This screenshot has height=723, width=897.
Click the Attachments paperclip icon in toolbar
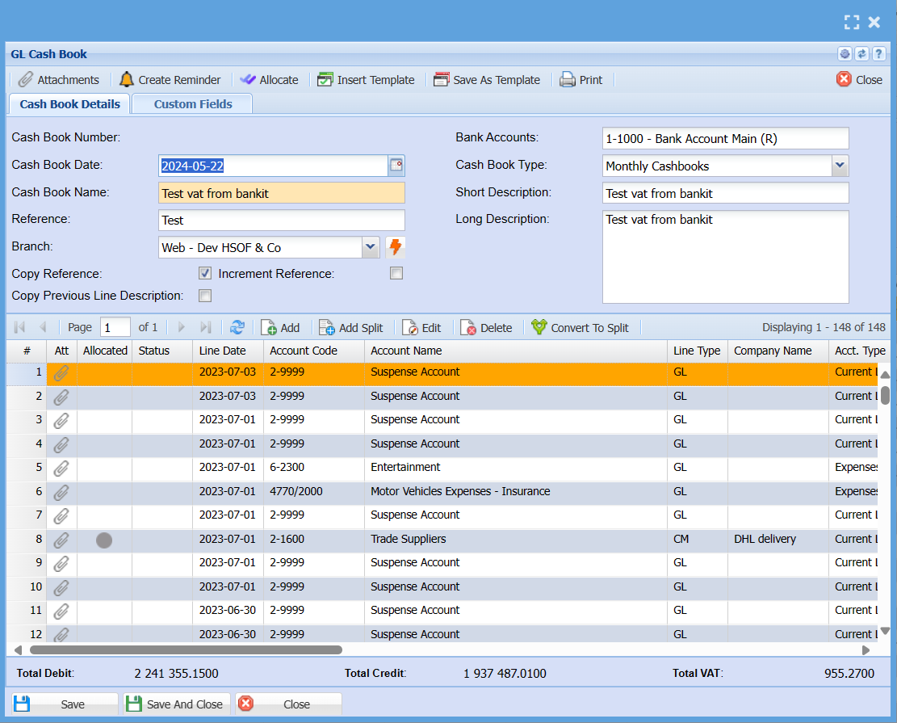tap(26, 80)
